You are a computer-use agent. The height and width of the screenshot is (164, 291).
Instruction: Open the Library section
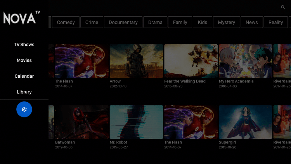click(x=24, y=92)
